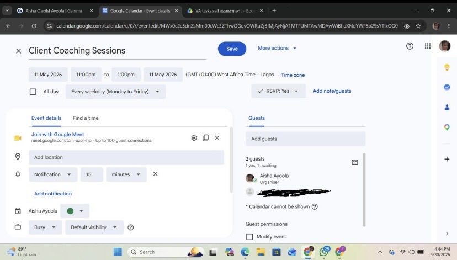Email guests using envelope icon

tap(355, 162)
